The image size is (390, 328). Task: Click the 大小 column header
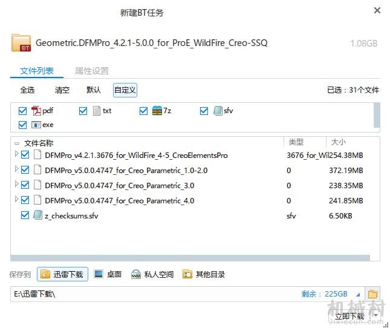tap(338, 142)
